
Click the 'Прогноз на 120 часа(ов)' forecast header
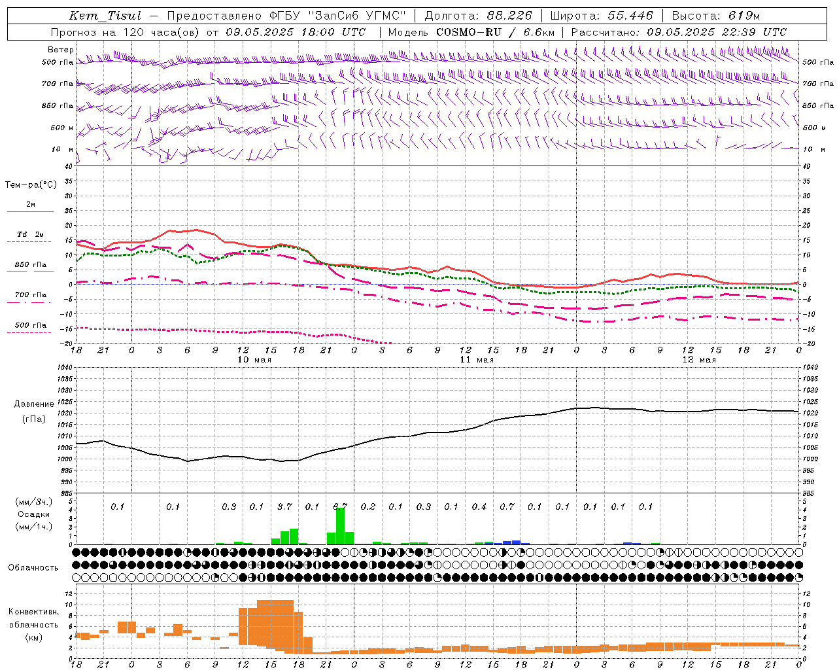pyautogui.click(x=126, y=32)
